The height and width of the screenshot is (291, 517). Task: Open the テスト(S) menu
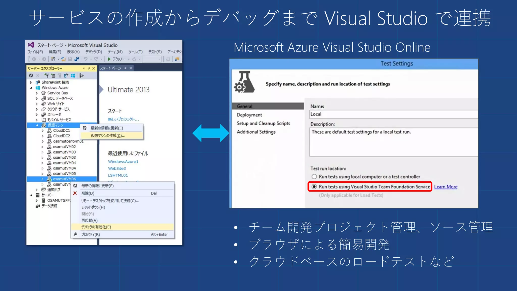155,52
